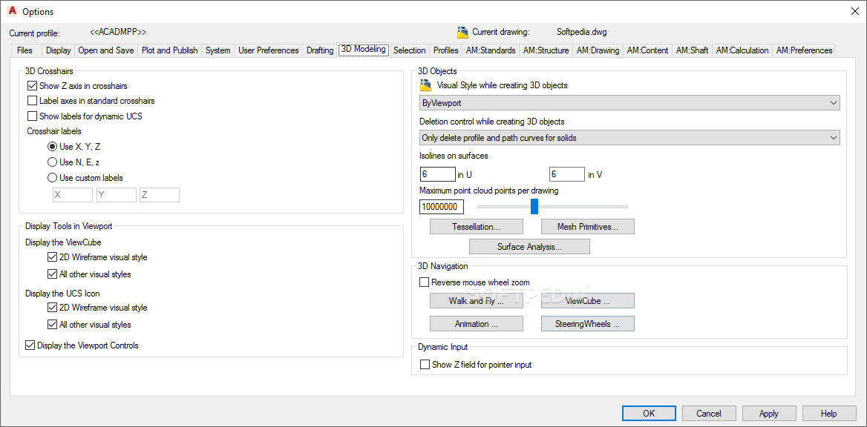The image size is (867, 427).
Task: Open the AM:Structure tab
Action: pos(546,50)
